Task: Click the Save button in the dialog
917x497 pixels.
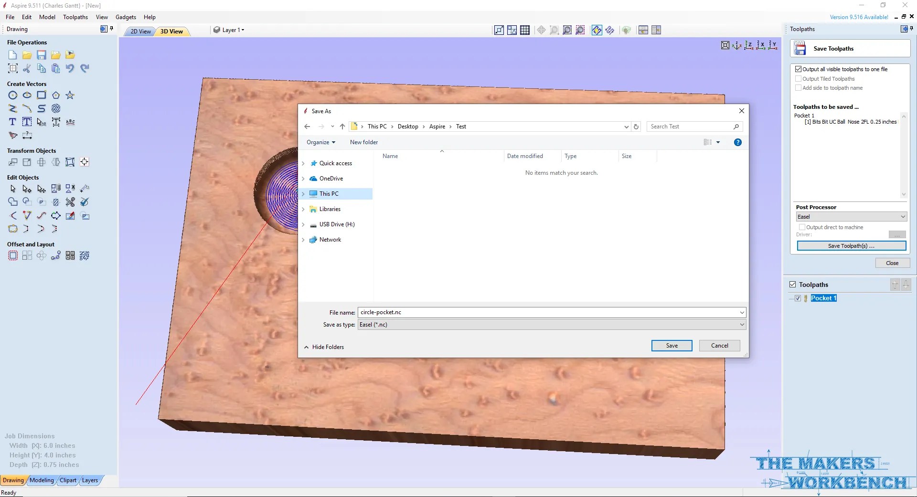Action: tap(671, 345)
